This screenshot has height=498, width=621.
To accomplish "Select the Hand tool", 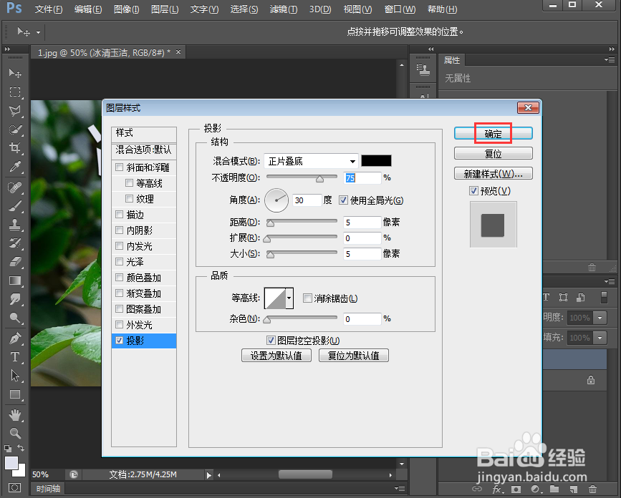I will click(x=15, y=415).
